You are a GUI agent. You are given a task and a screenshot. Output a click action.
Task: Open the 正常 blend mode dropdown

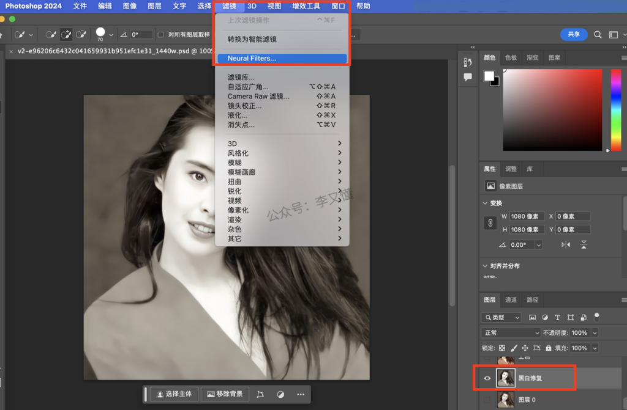tap(511, 333)
